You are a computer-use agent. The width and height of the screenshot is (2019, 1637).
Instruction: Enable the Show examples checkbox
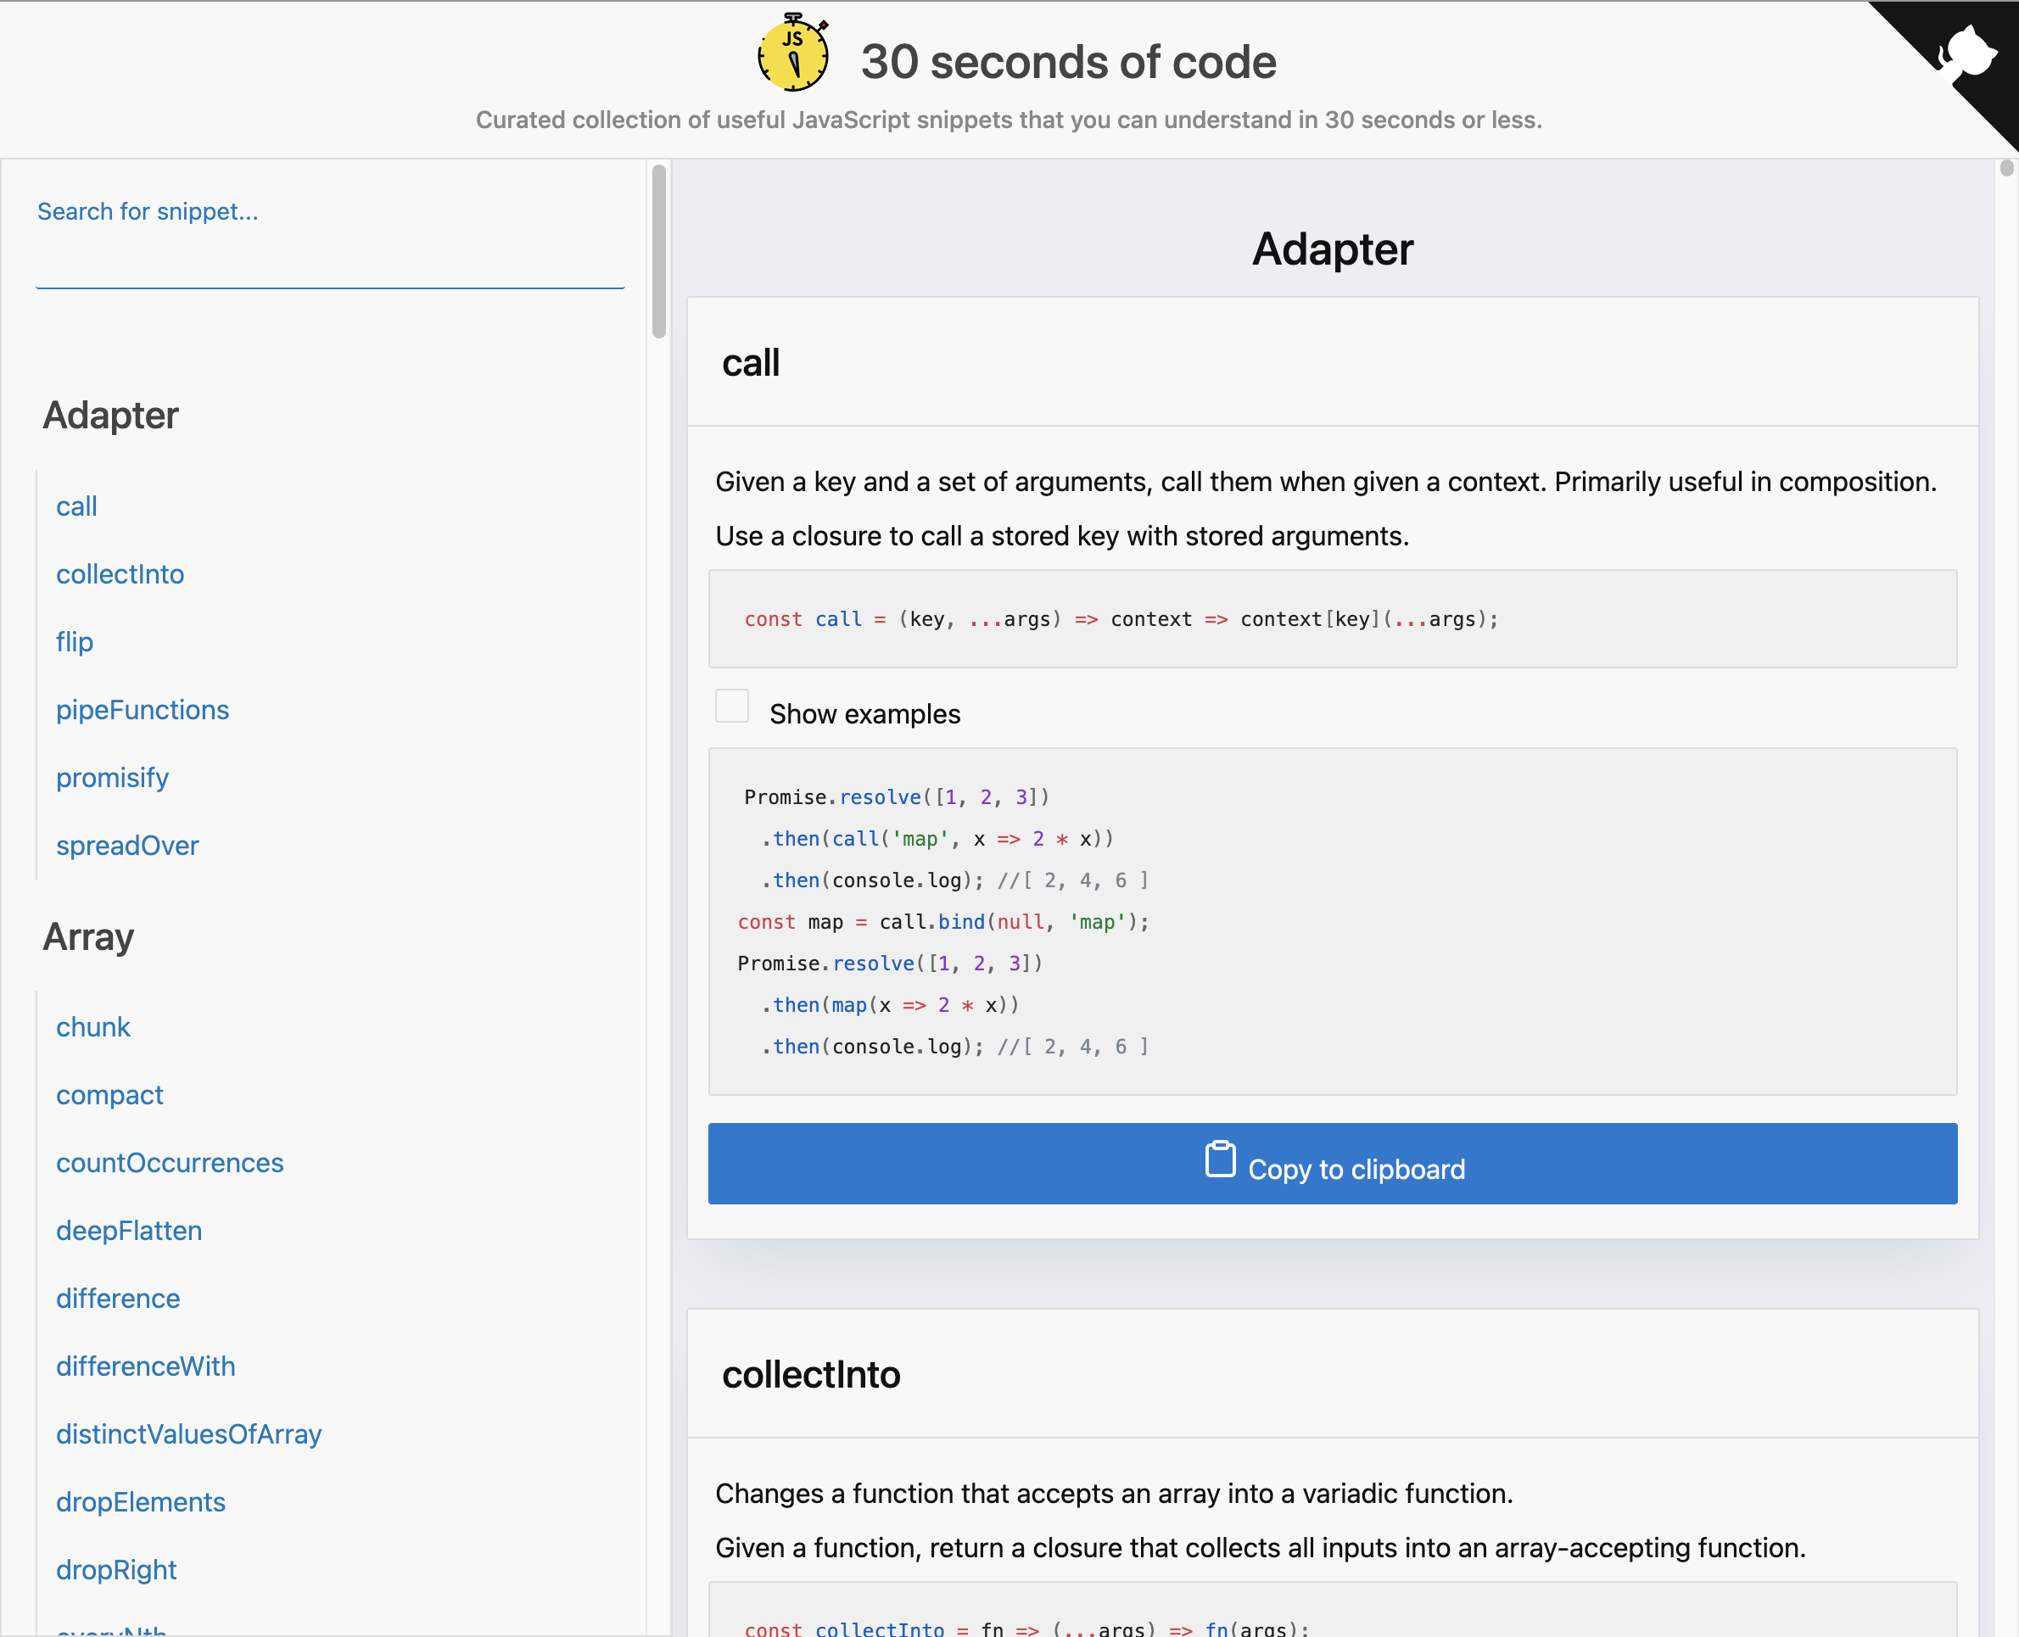[x=732, y=706]
